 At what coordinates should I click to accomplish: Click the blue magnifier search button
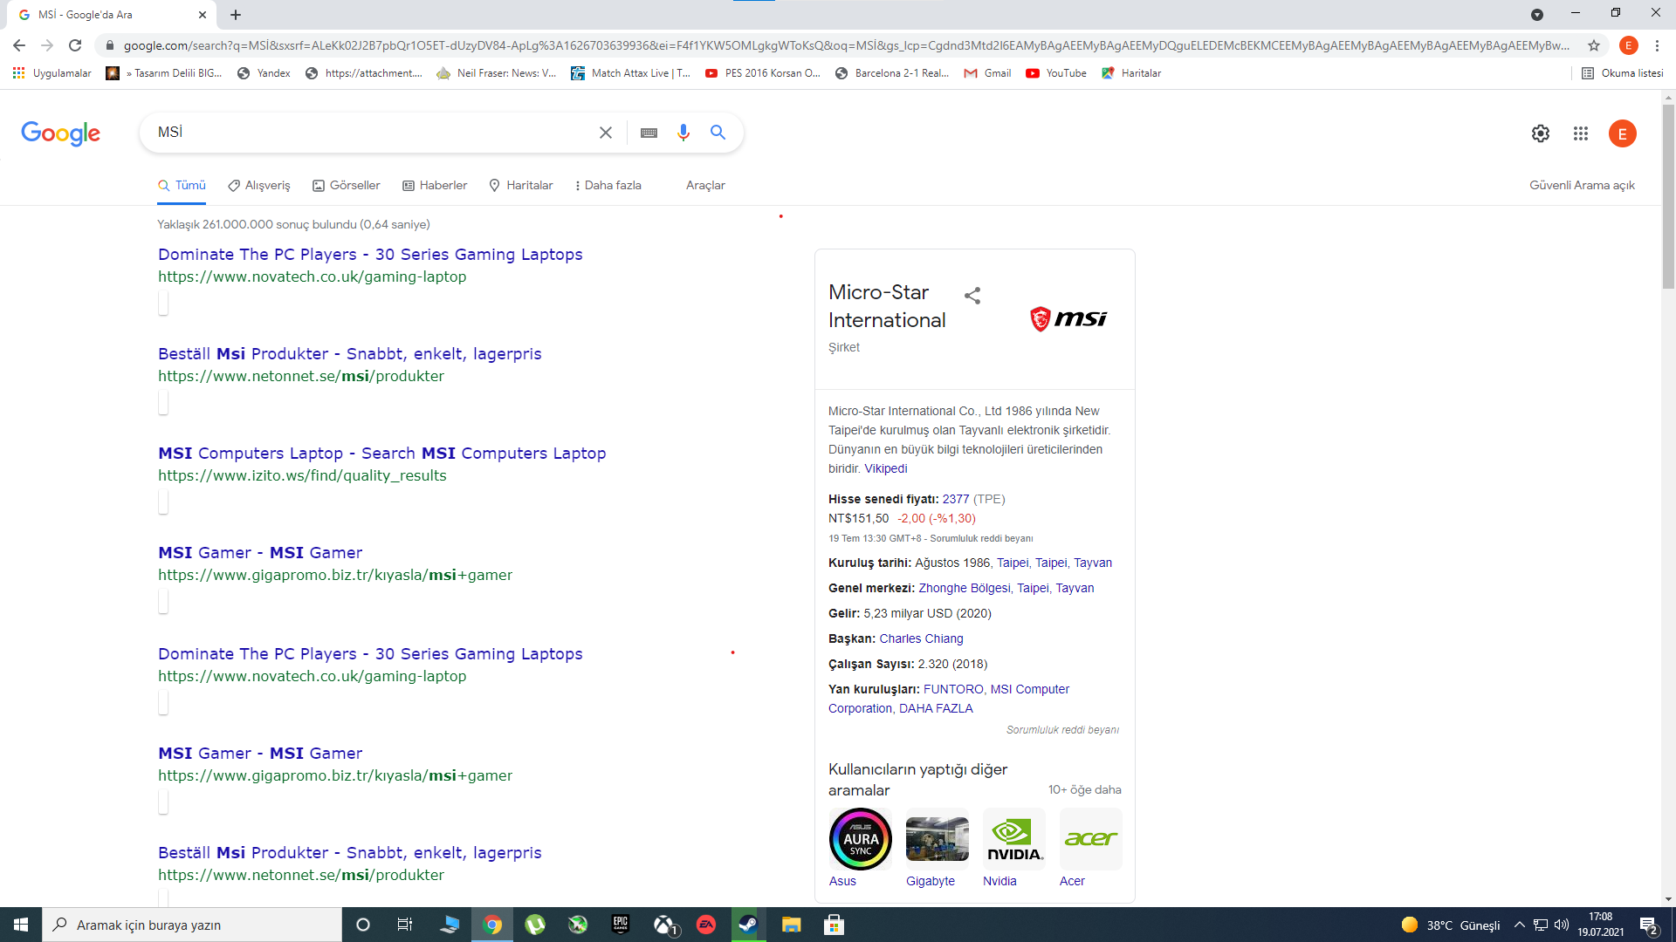coord(718,133)
